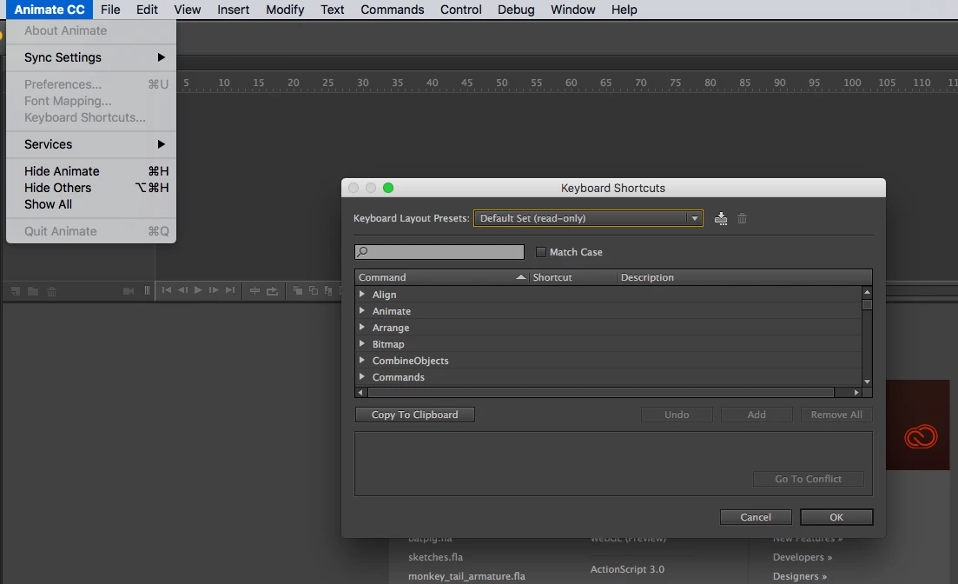958x584 pixels.
Task: Click the command list scroll up arrow
Action: point(867,292)
